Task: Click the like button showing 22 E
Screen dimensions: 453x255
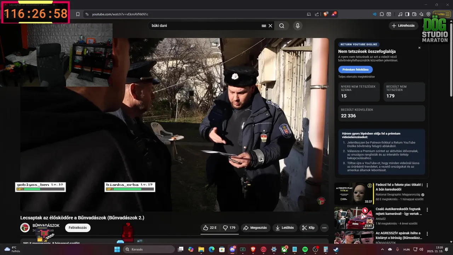Action: [x=210, y=228]
